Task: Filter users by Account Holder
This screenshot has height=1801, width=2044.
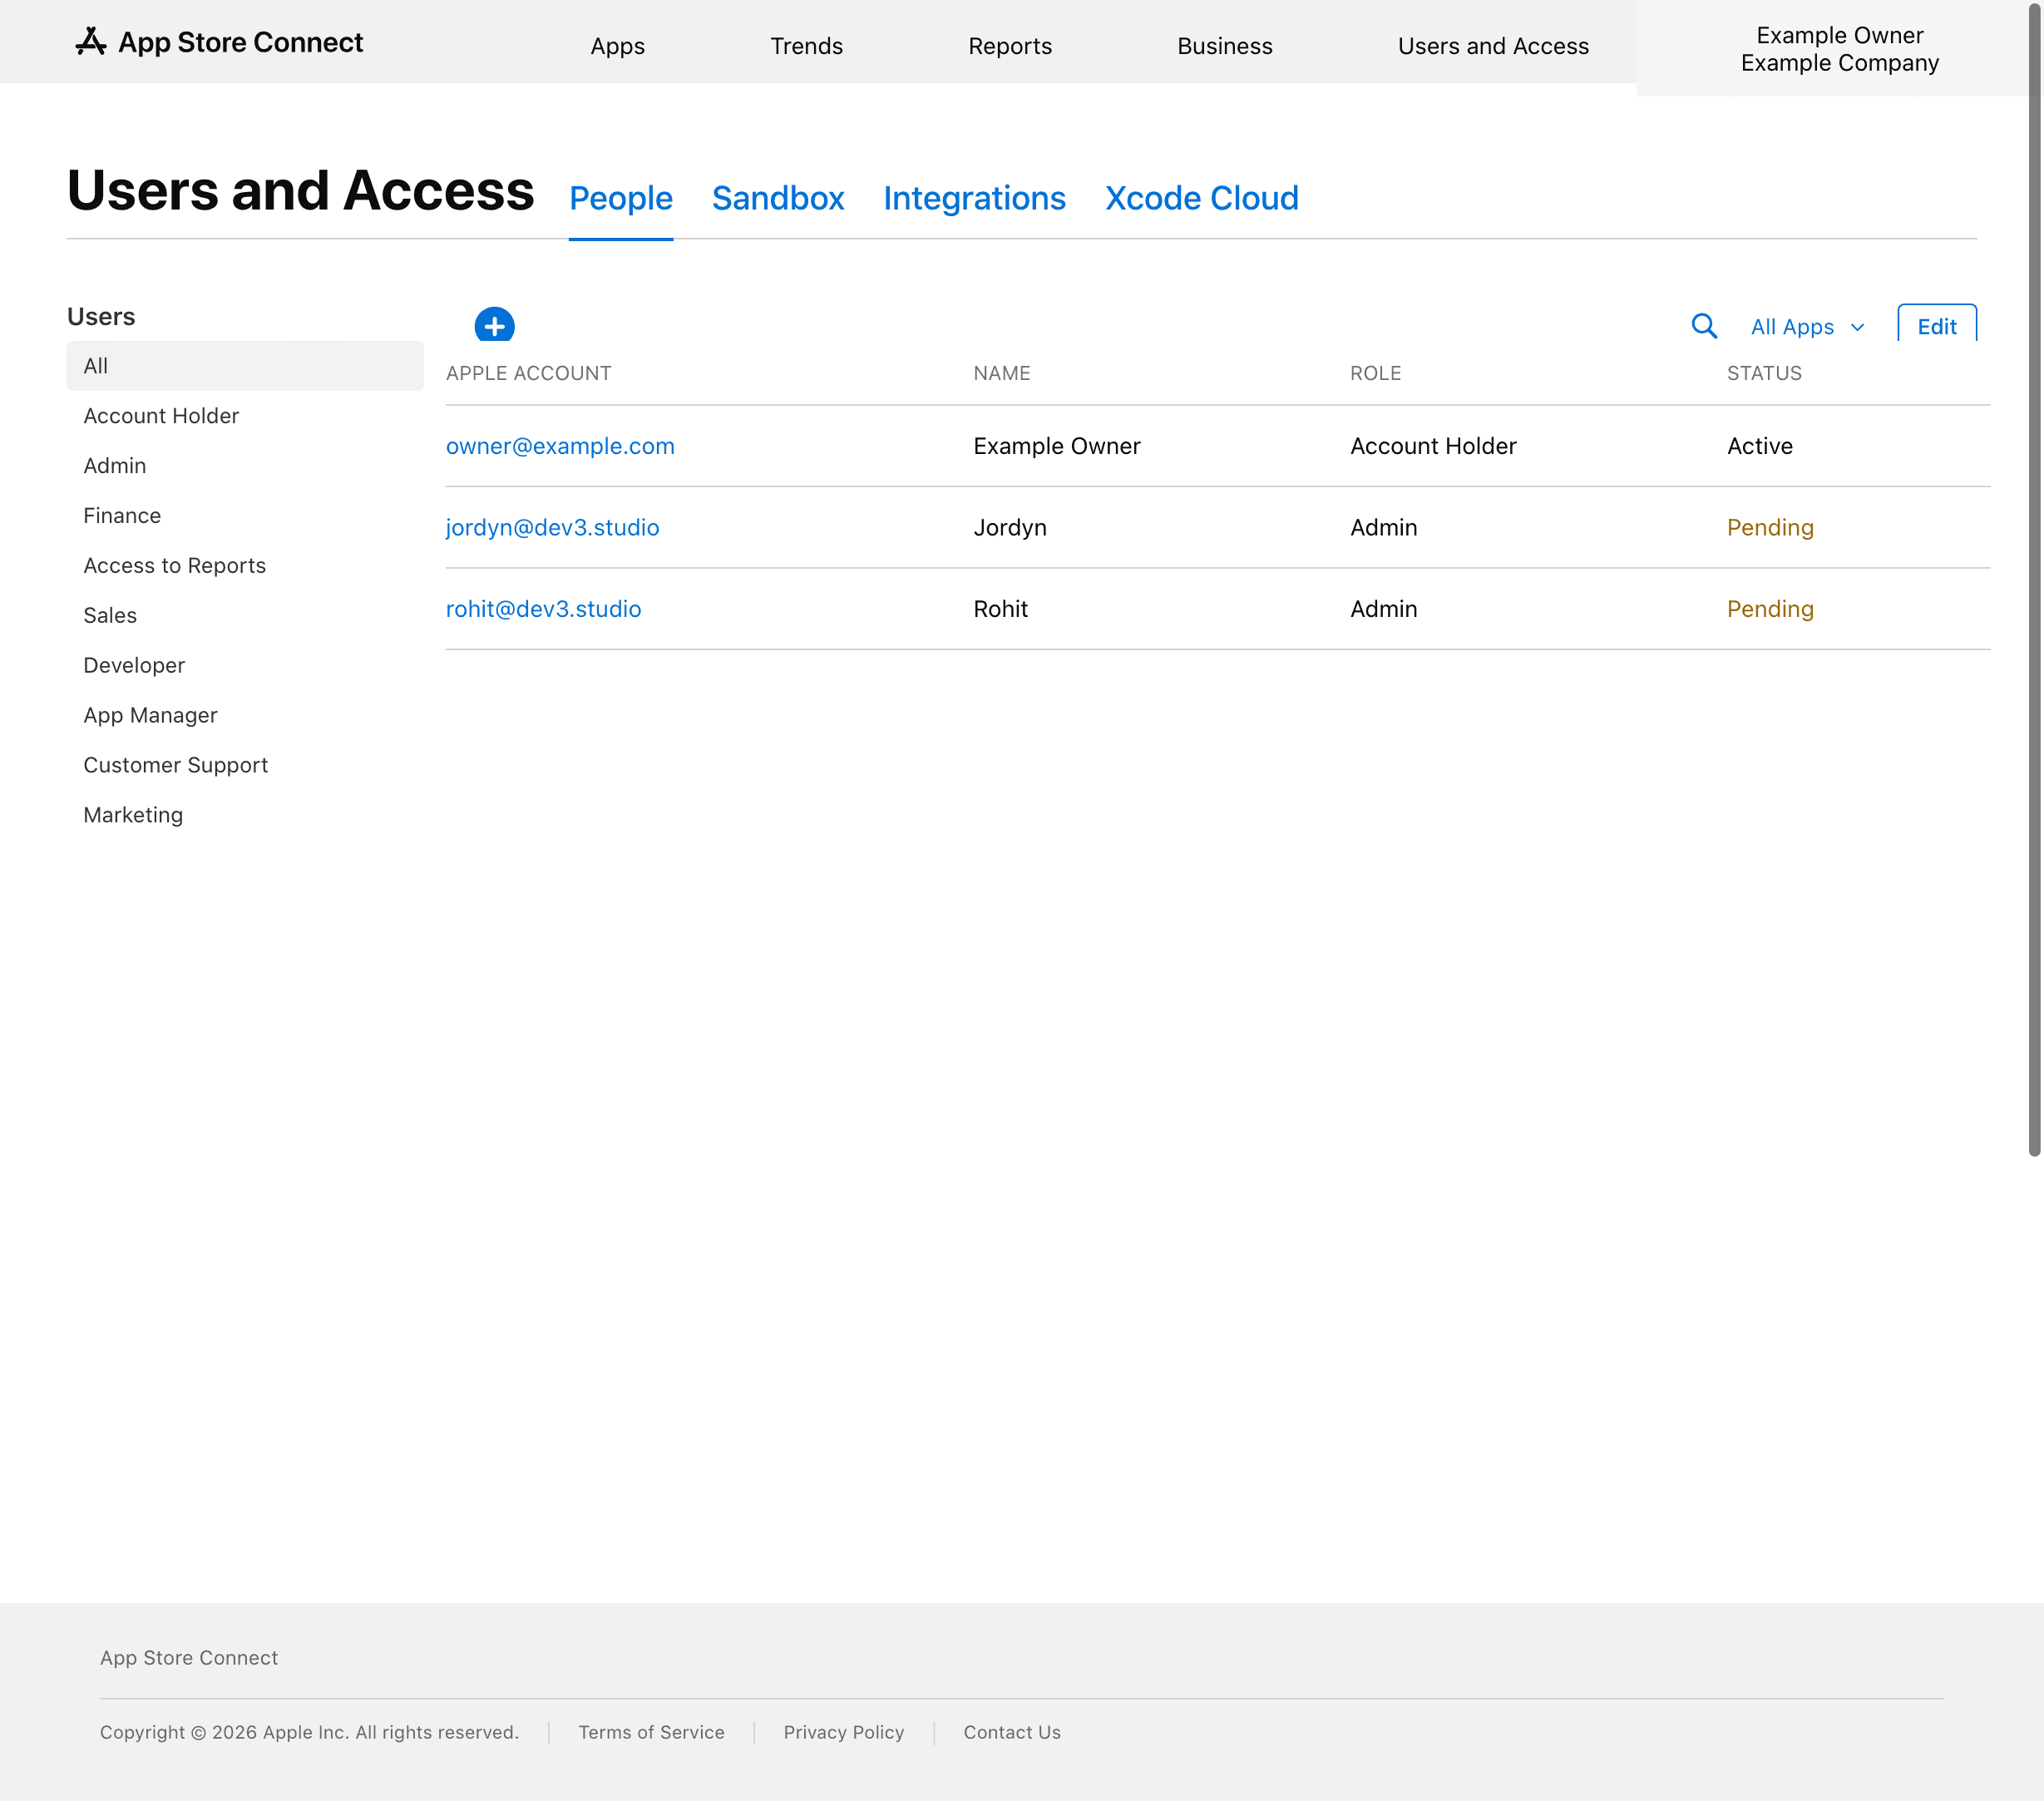Action: (161, 416)
